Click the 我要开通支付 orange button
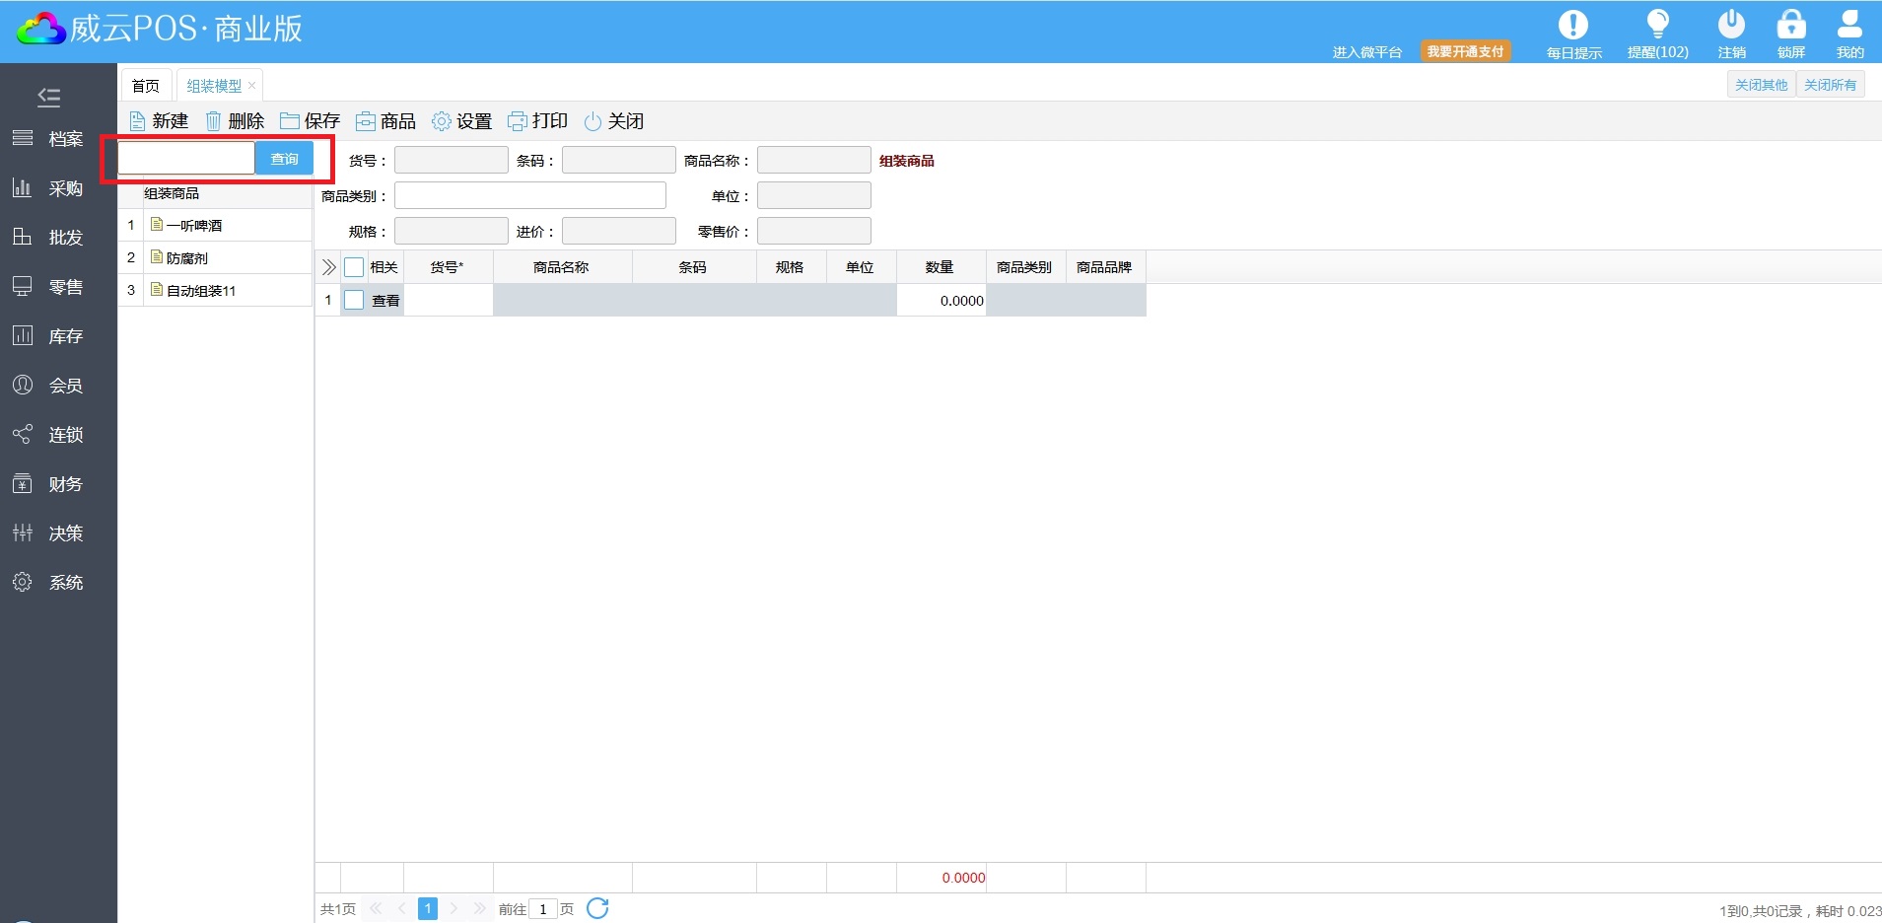The height and width of the screenshot is (923, 1882). (1465, 51)
